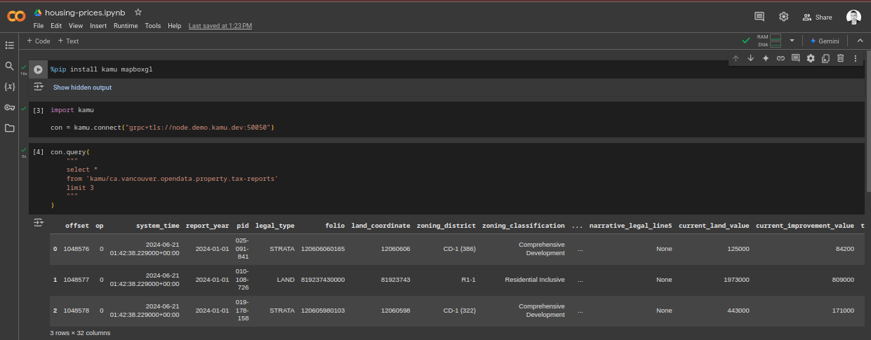
Task: Delete the selected cell with trash icon
Action: click(x=840, y=58)
